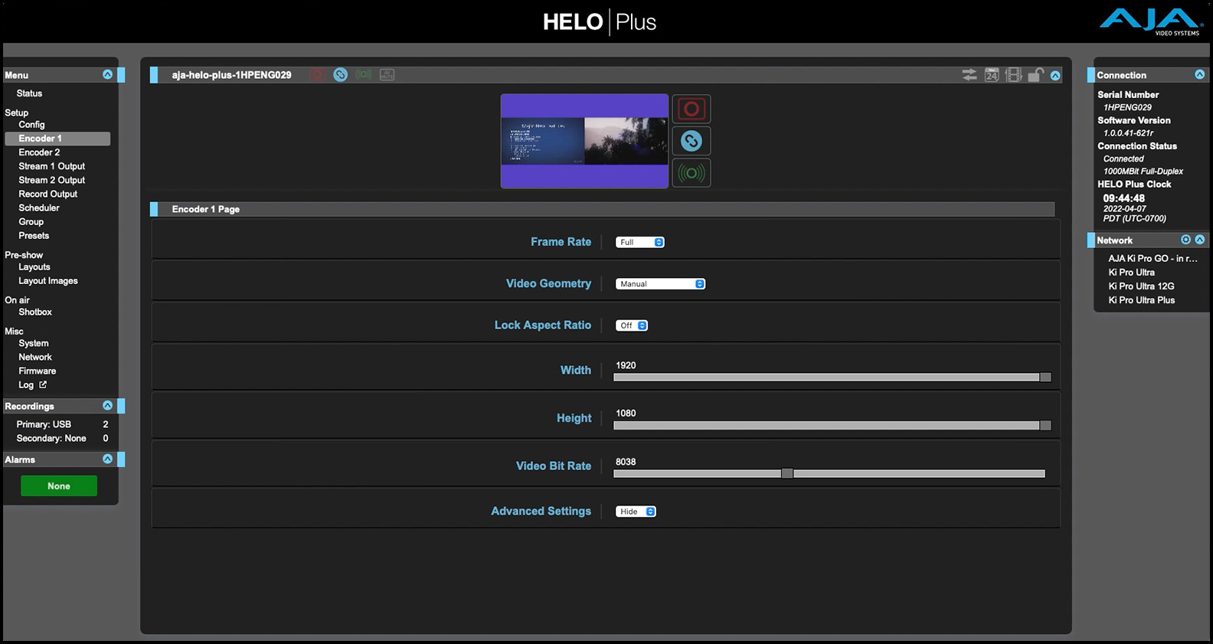The image size is (1213, 644).
Task: Toggle AV Mute in the header bar
Action: point(387,74)
